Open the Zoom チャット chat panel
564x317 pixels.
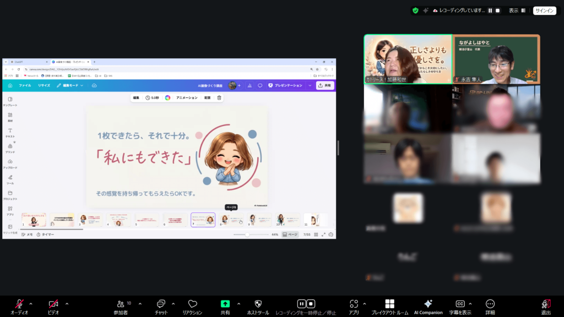[x=161, y=304]
